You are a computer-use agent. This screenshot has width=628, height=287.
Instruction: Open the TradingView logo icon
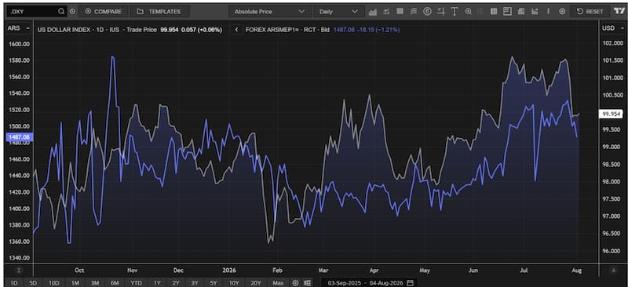click(x=619, y=12)
